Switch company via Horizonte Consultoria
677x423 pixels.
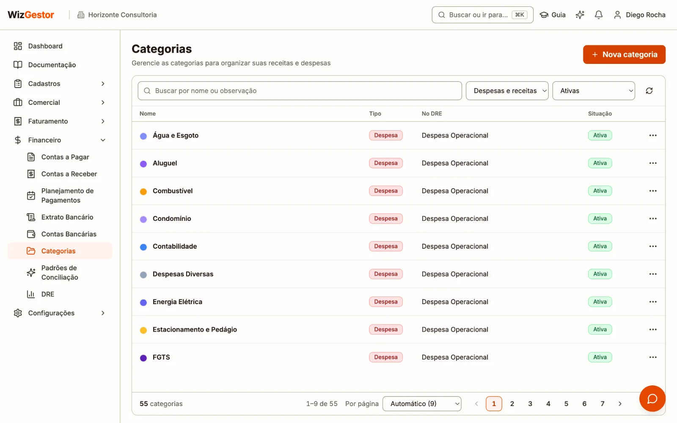point(117,15)
